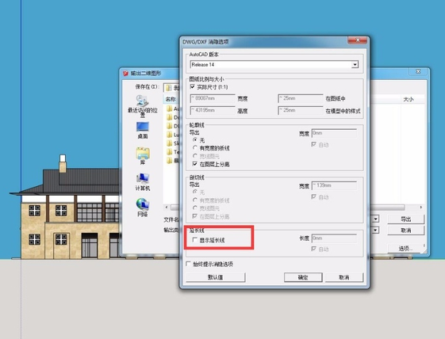Toggle 在图层上分离 checkbox under 剖切线
This screenshot has width=445, height=339.
pyautogui.click(x=194, y=216)
